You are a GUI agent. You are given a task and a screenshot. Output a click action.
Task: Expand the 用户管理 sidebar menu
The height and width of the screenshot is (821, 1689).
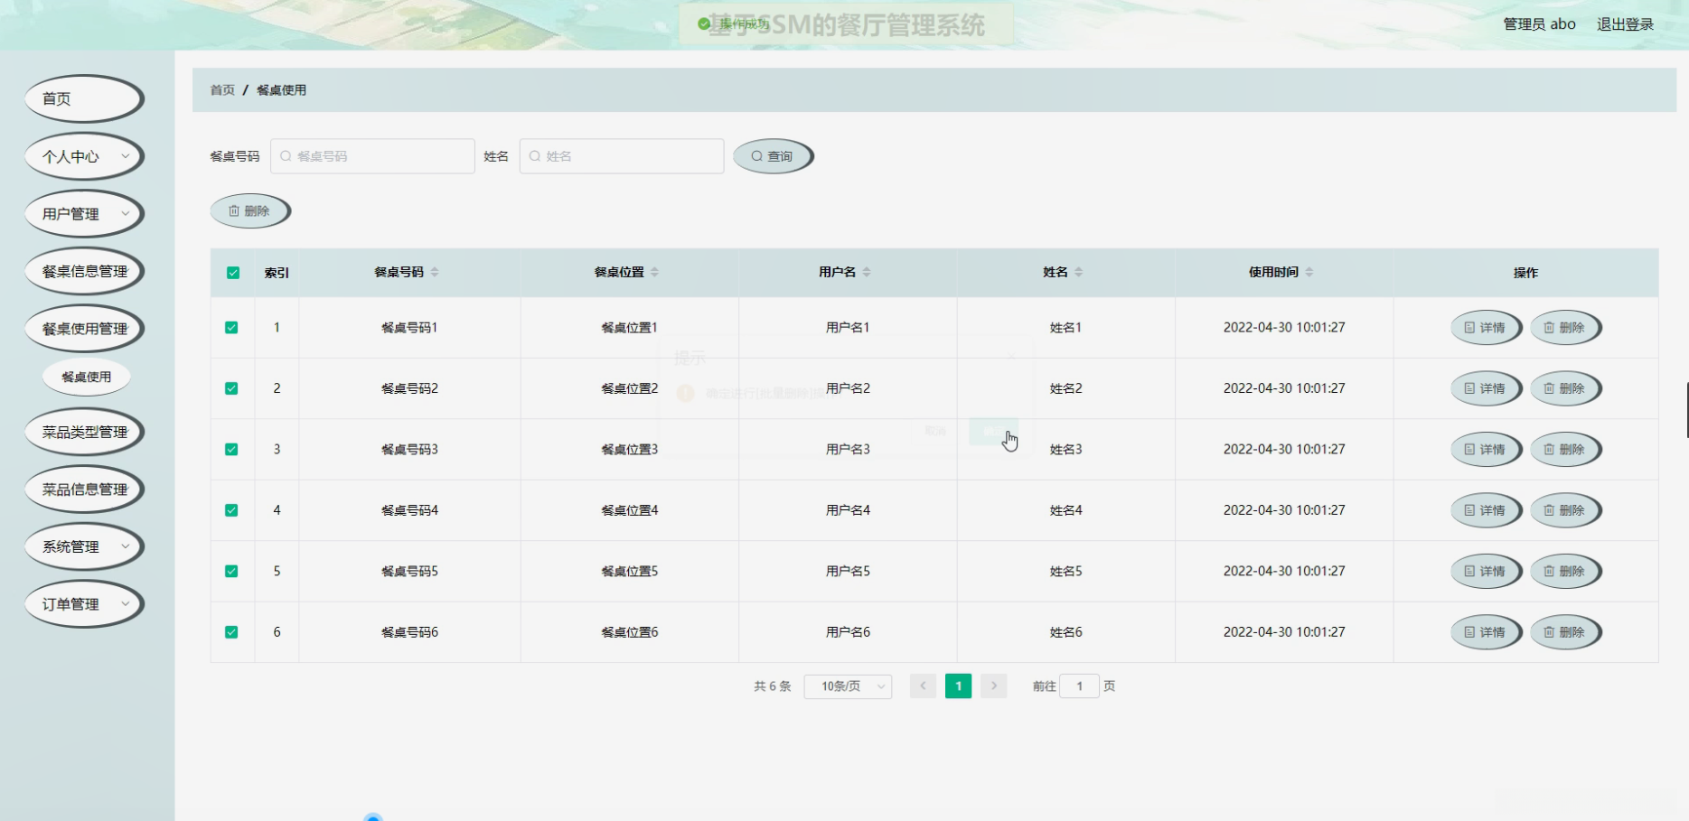(x=84, y=214)
